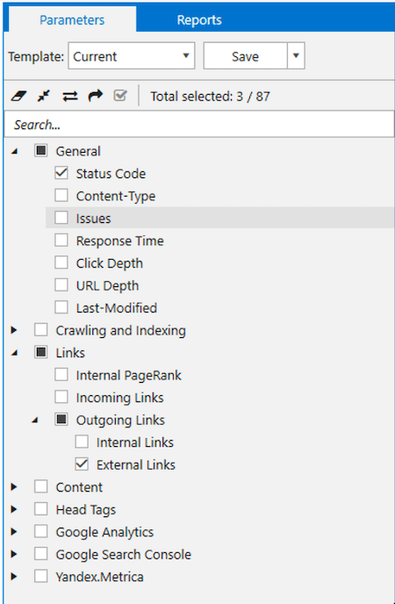Select the Parameters tab
This screenshot has width=395, height=604.
click(x=72, y=19)
